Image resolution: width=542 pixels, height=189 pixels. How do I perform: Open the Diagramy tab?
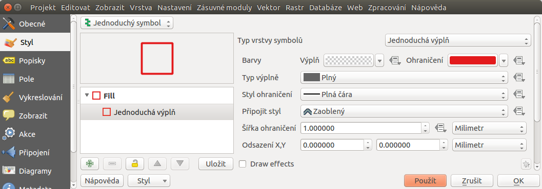(35, 171)
